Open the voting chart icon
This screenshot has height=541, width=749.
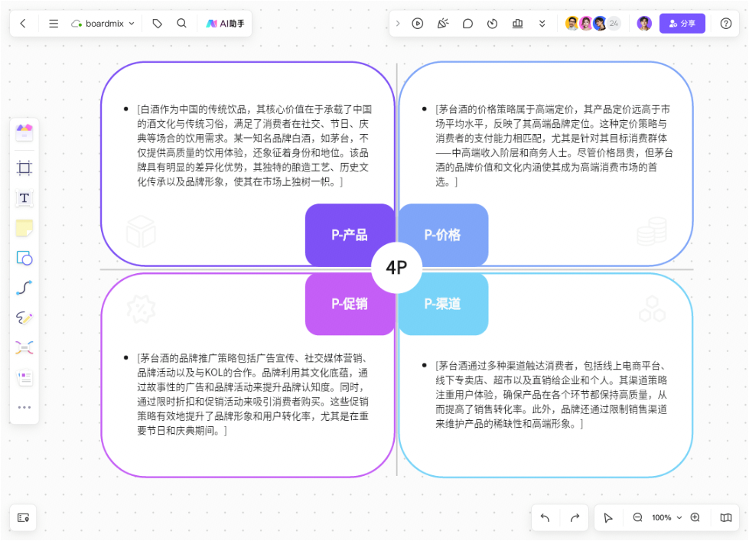(517, 24)
